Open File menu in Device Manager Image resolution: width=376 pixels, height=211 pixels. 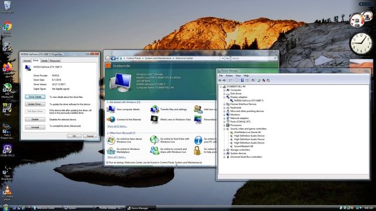[221, 76]
